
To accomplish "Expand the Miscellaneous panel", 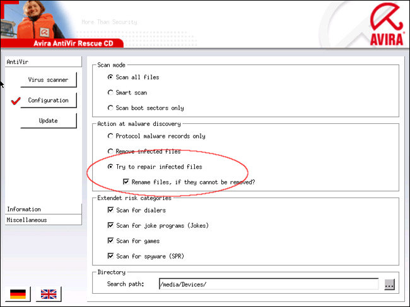I will 41,220.
